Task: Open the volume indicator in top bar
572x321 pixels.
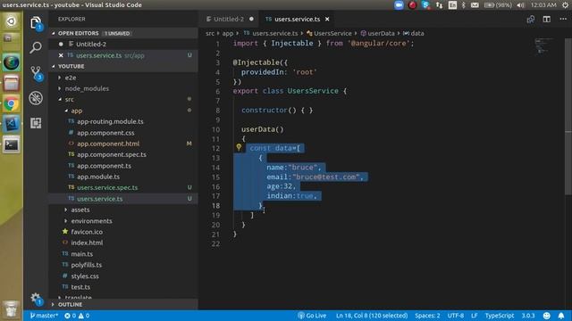Action: click(x=520, y=5)
